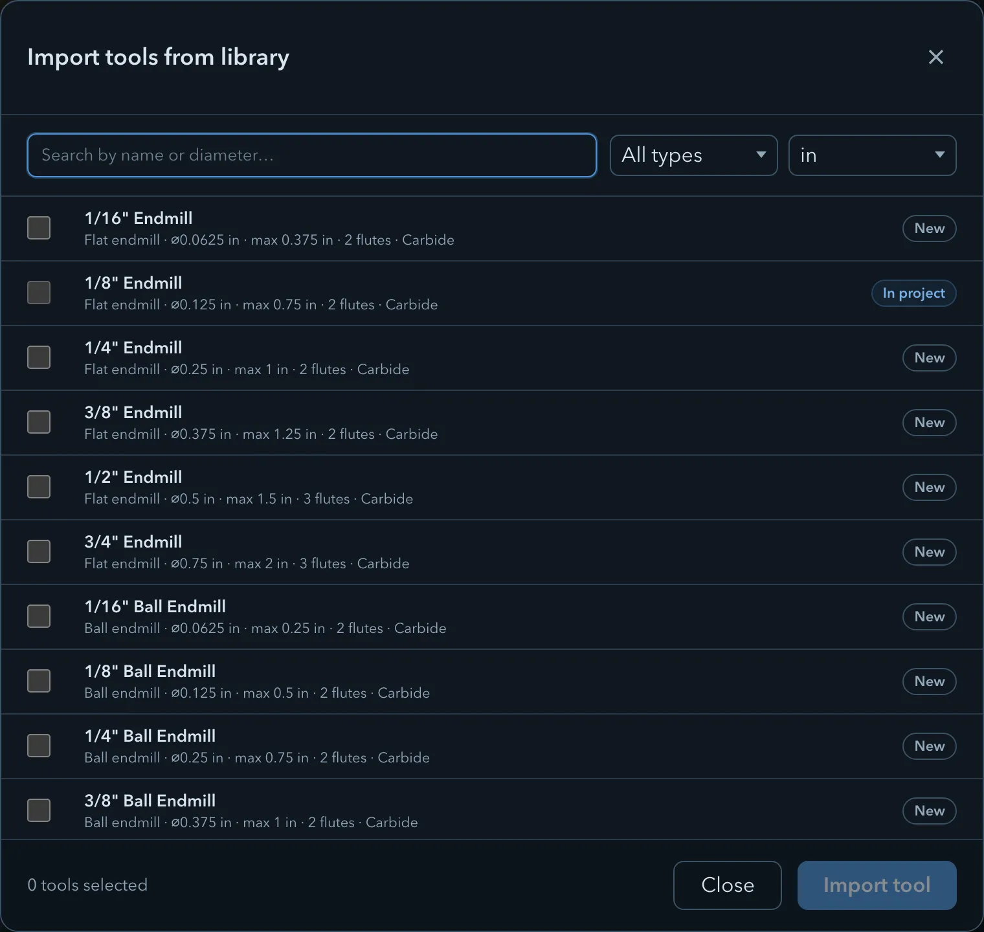Enable the 3/8" Ball Endmill checkbox
The height and width of the screenshot is (932, 984).
[39, 810]
